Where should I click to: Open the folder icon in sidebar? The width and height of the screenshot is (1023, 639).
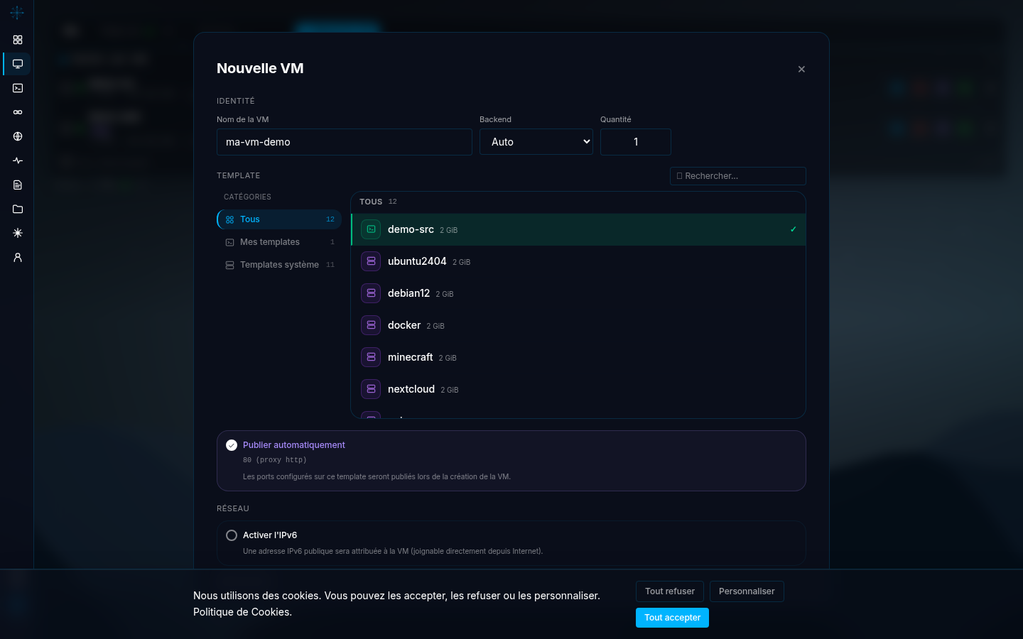pyautogui.click(x=18, y=209)
